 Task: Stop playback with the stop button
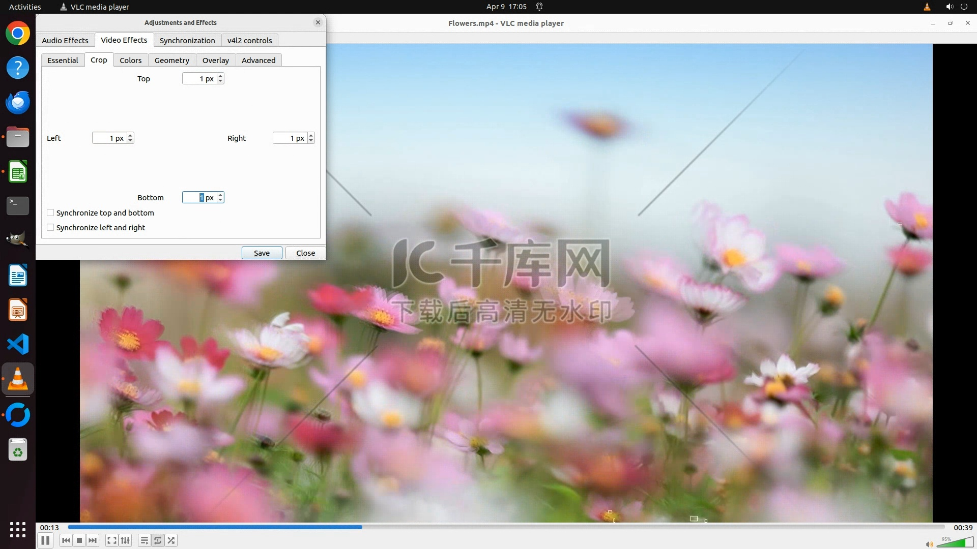(79, 540)
